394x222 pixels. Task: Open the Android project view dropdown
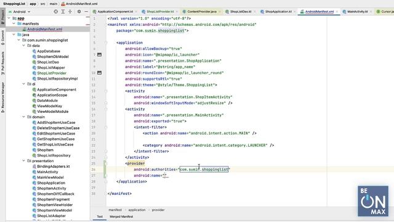[x=19, y=12]
